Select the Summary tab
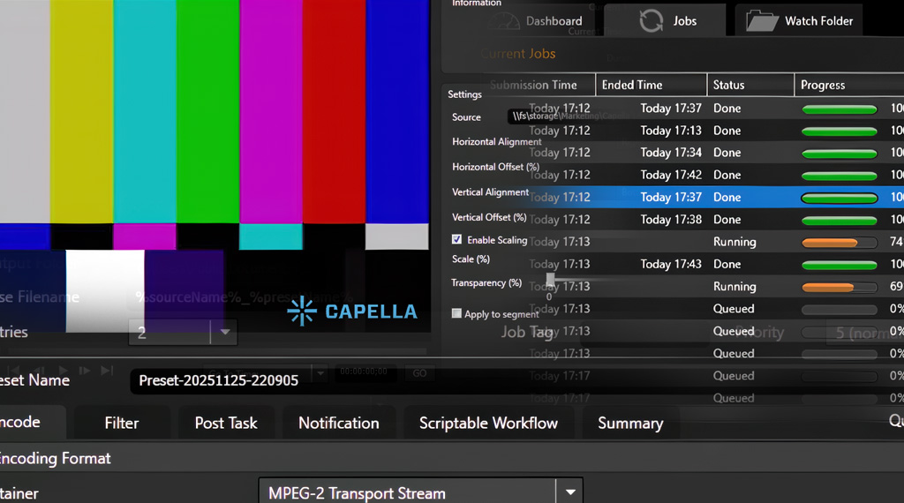This screenshot has width=904, height=503. 629,423
